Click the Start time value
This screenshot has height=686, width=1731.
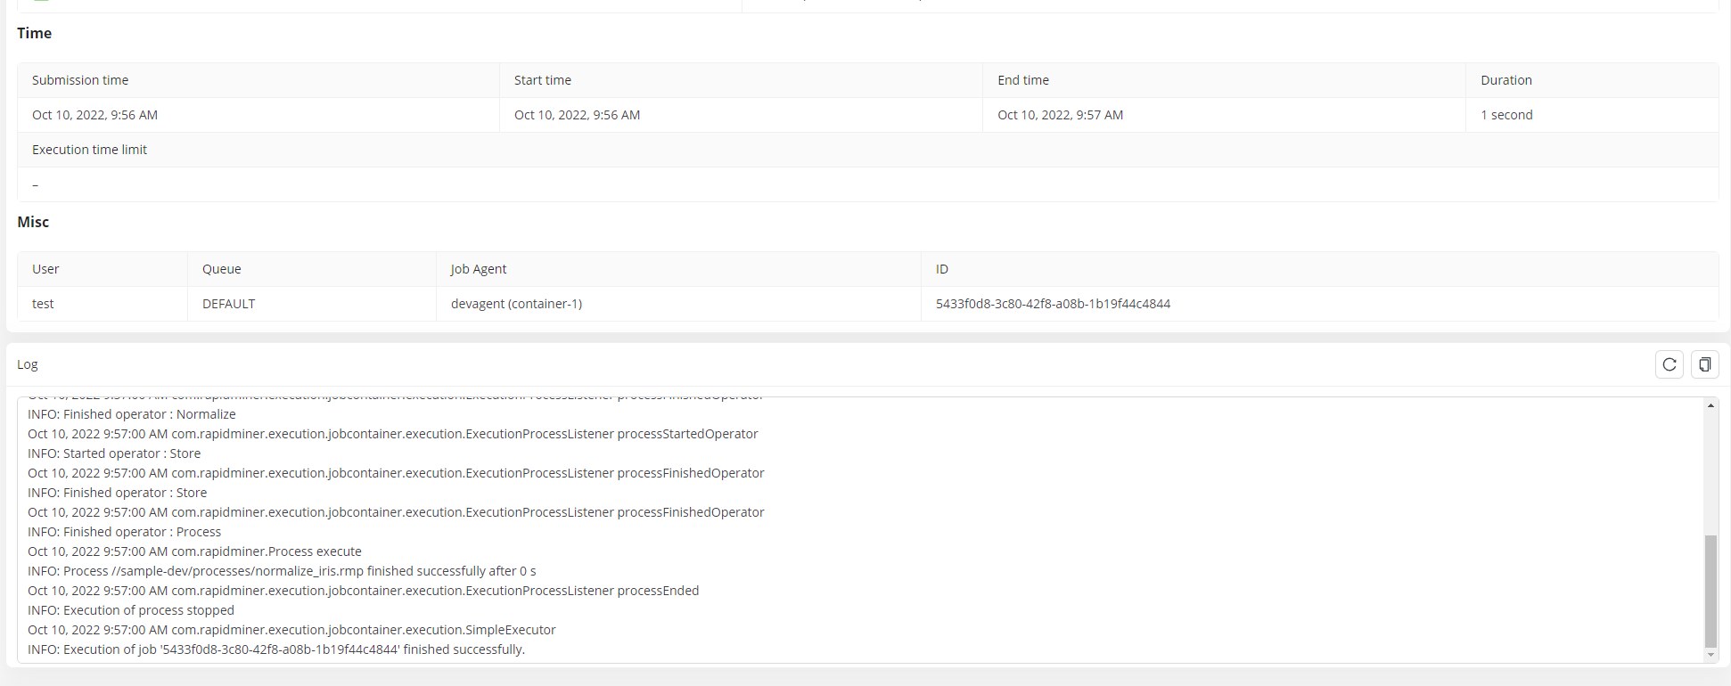click(x=577, y=115)
